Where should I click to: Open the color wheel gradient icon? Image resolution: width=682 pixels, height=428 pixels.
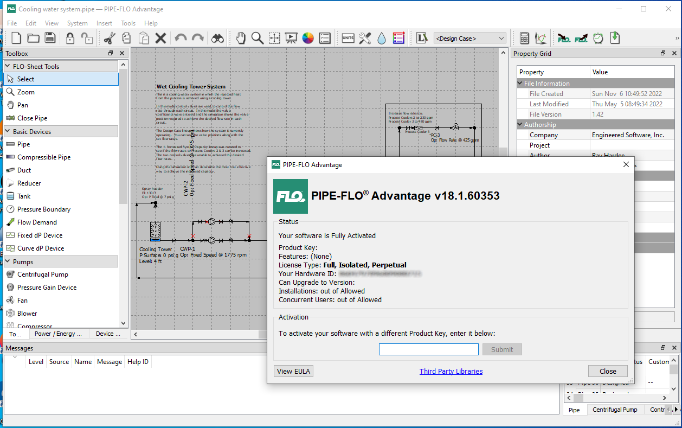pos(308,38)
